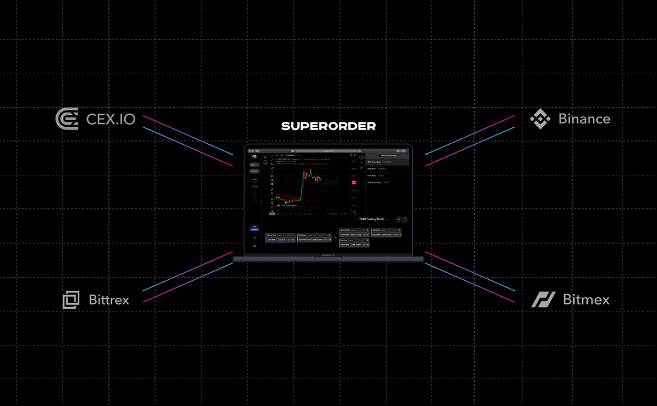This screenshot has height=406, width=657.
Task: Toggle chart fullscreen icon
Action: [x=355, y=155]
